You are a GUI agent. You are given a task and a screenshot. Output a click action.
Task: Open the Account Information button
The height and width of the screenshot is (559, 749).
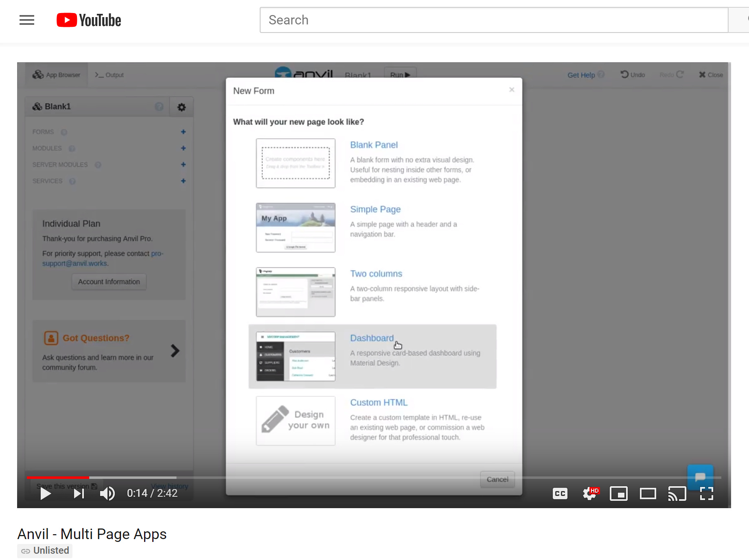[x=109, y=282]
